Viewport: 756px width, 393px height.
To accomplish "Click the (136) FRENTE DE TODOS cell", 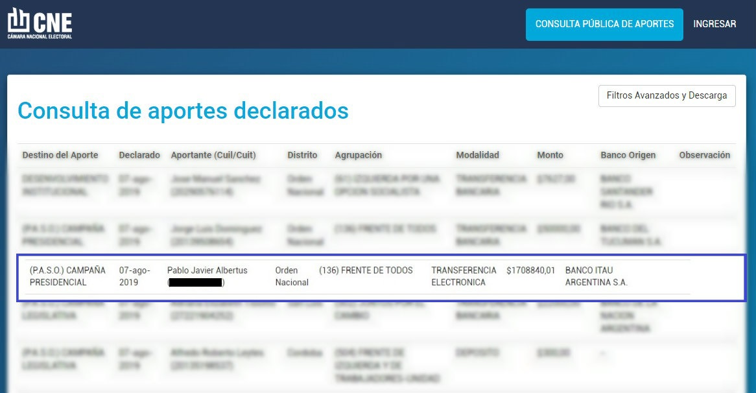I will tap(366, 270).
